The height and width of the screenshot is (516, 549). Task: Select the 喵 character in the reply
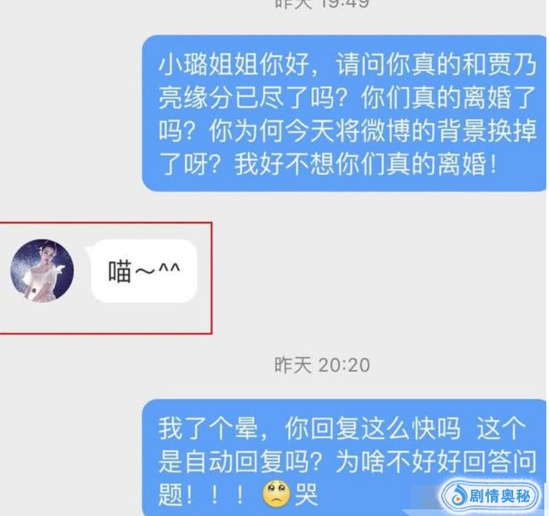click(x=120, y=271)
